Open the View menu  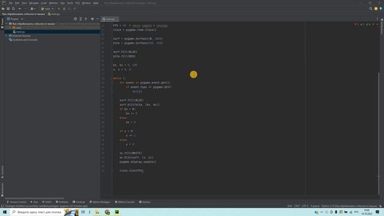click(24, 3)
